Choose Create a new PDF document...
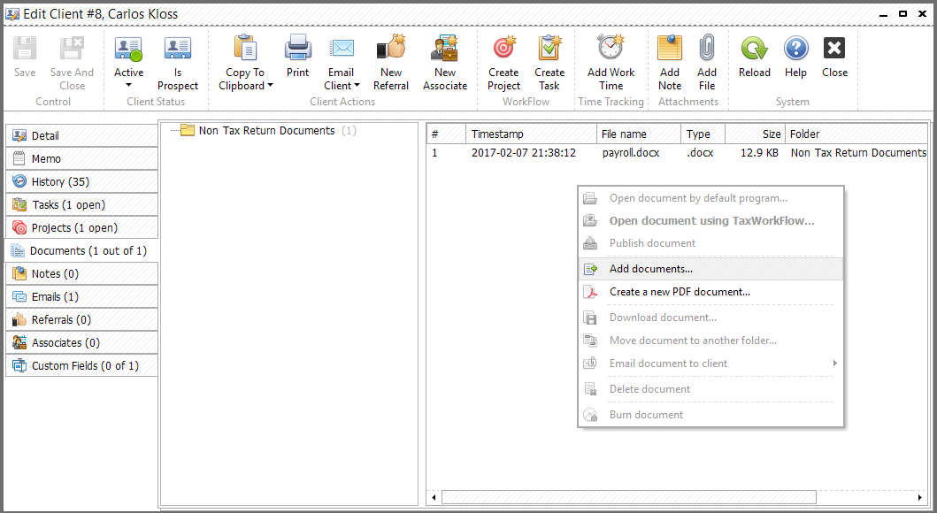Image resolution: width=937 pixels, height=513 pixels. coord(710,292)
